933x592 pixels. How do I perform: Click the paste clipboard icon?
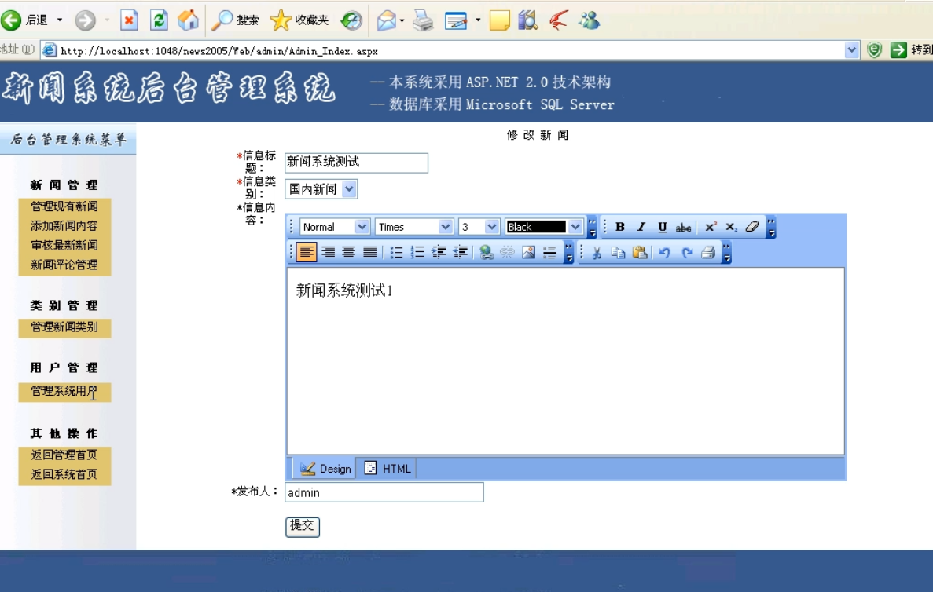coord(640,253)
